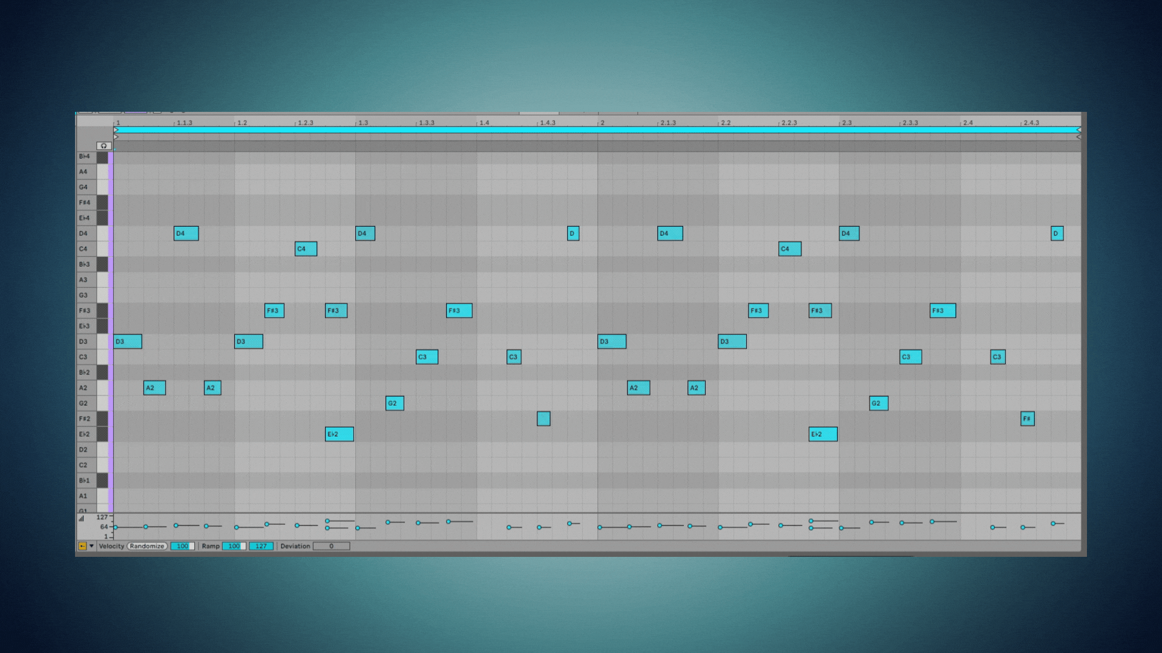The width and height of the screenshot is (1162, 653).
Task: Click the Randomize velocity button
Action: [147, 545]
